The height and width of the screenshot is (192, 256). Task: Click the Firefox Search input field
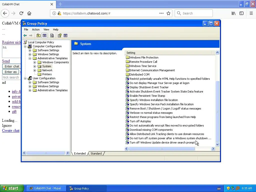194,13
